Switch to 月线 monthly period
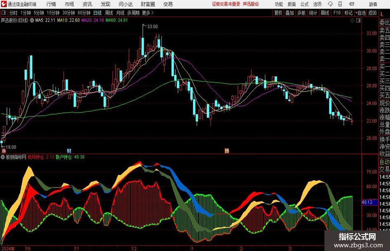Image resolution: width=390 pixels, height=251 pixels. click(120, 13)
